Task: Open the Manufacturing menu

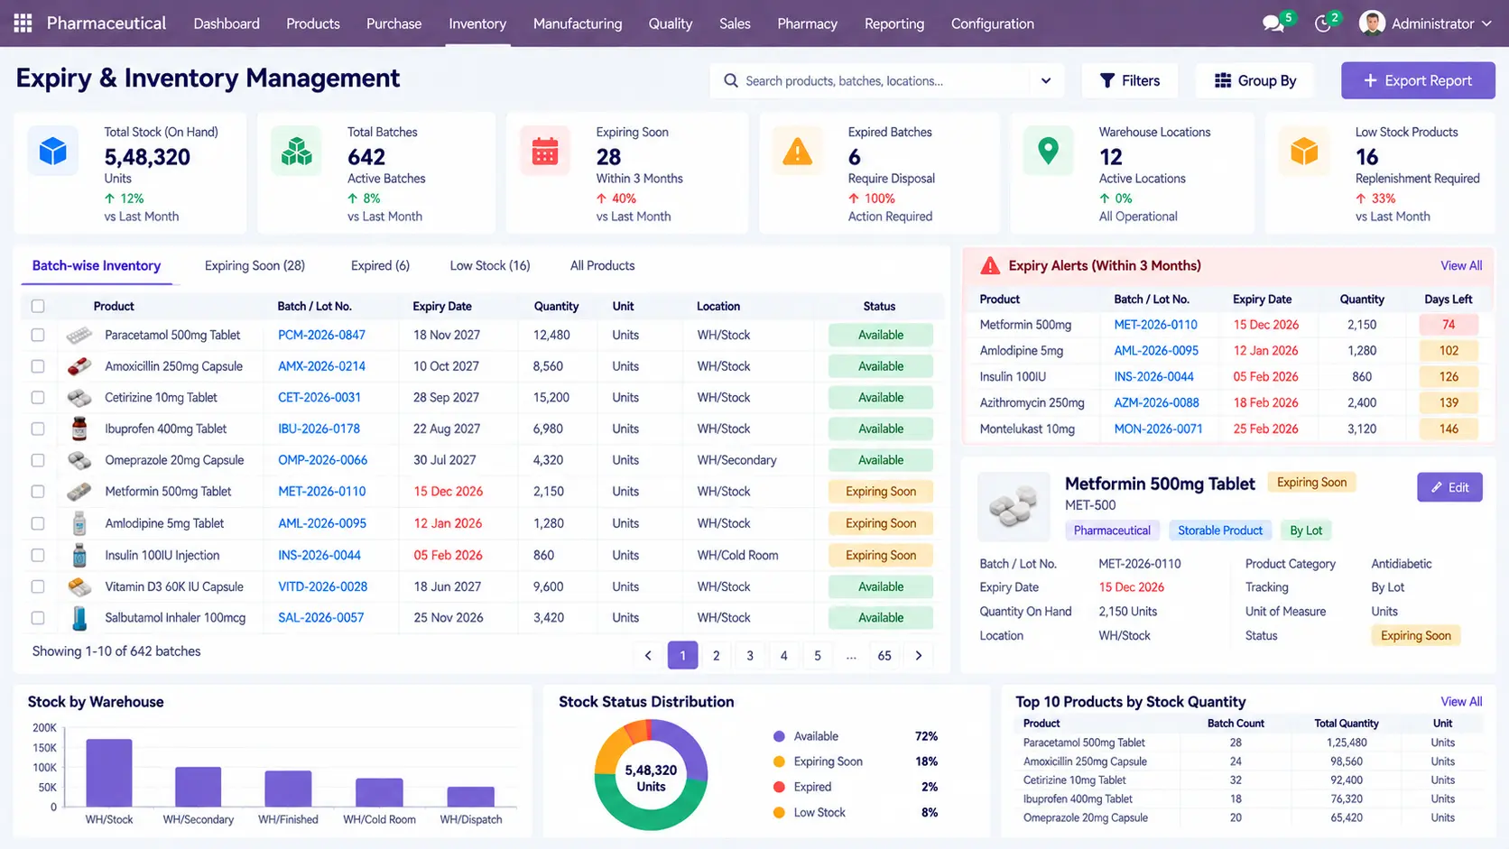Action: [578, 23]
